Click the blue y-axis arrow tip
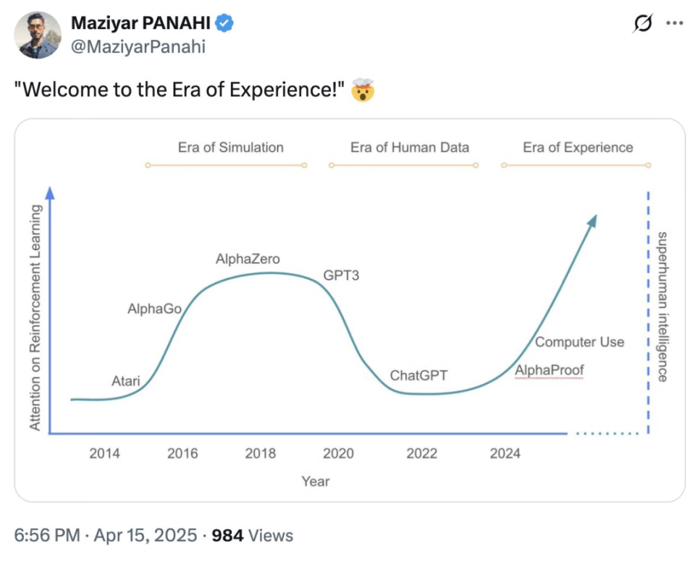The height and width of the screenshot is (564, 695). click(50, 192)
